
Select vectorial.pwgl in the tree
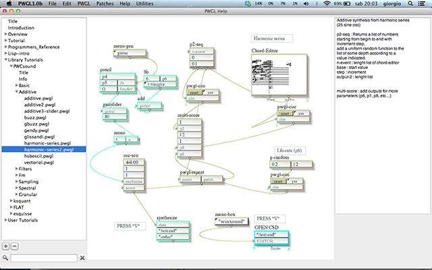(39, 162)
